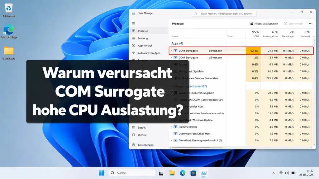The width and height of the screenshot is (319, 179).
Task: Expand Diensthost: Remoteprozeduraufruf (2)
Action: pos(171,140)
